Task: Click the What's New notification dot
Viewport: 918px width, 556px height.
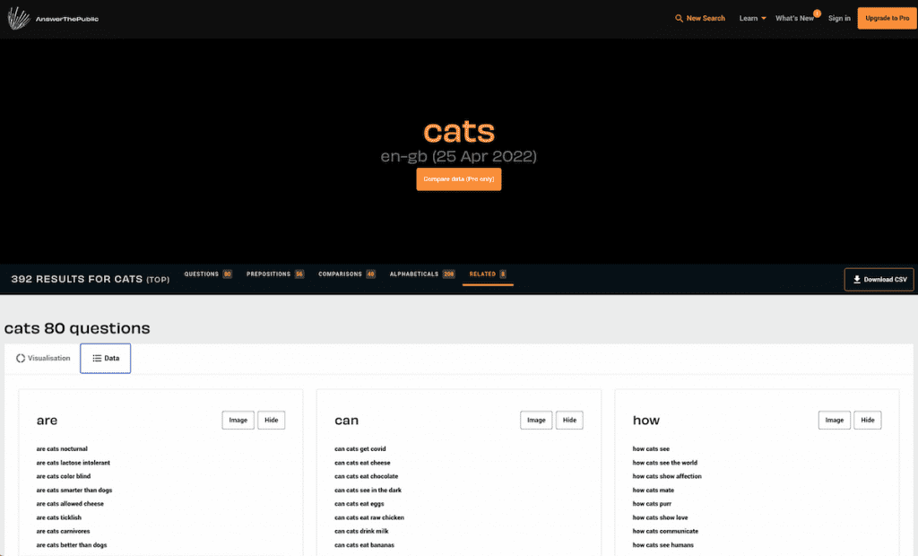Action: click(x=817, y=13)
